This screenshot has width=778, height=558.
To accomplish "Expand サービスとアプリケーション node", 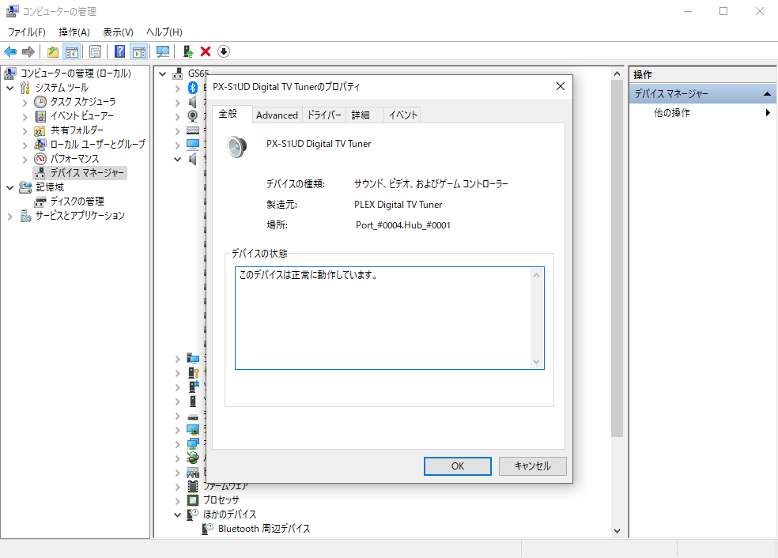I will (10, 217).
